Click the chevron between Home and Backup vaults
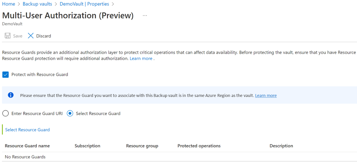357x166 pixels. [19, 4]
